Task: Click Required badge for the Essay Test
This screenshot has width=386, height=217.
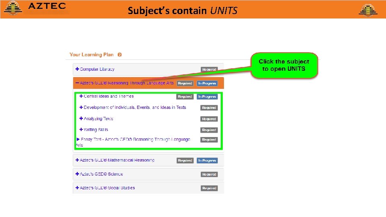Action: pos(209,140)
